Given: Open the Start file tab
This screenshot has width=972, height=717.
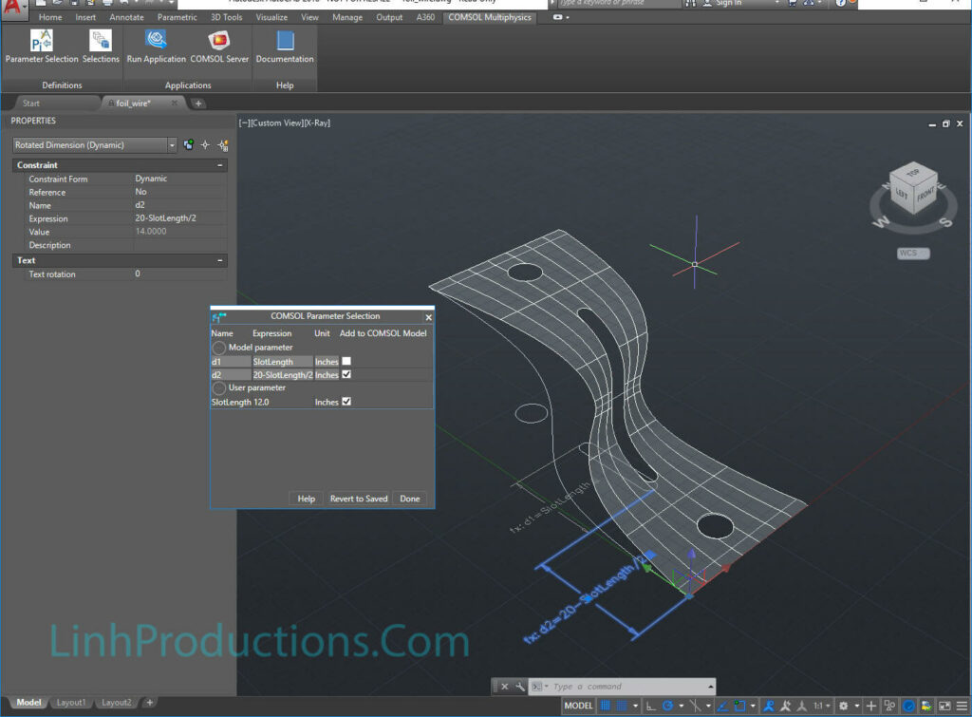Looking at the screenshot, I should [31, 104].
